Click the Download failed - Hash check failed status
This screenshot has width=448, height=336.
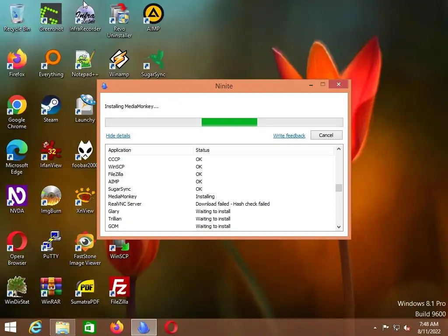tap(233, 204)
